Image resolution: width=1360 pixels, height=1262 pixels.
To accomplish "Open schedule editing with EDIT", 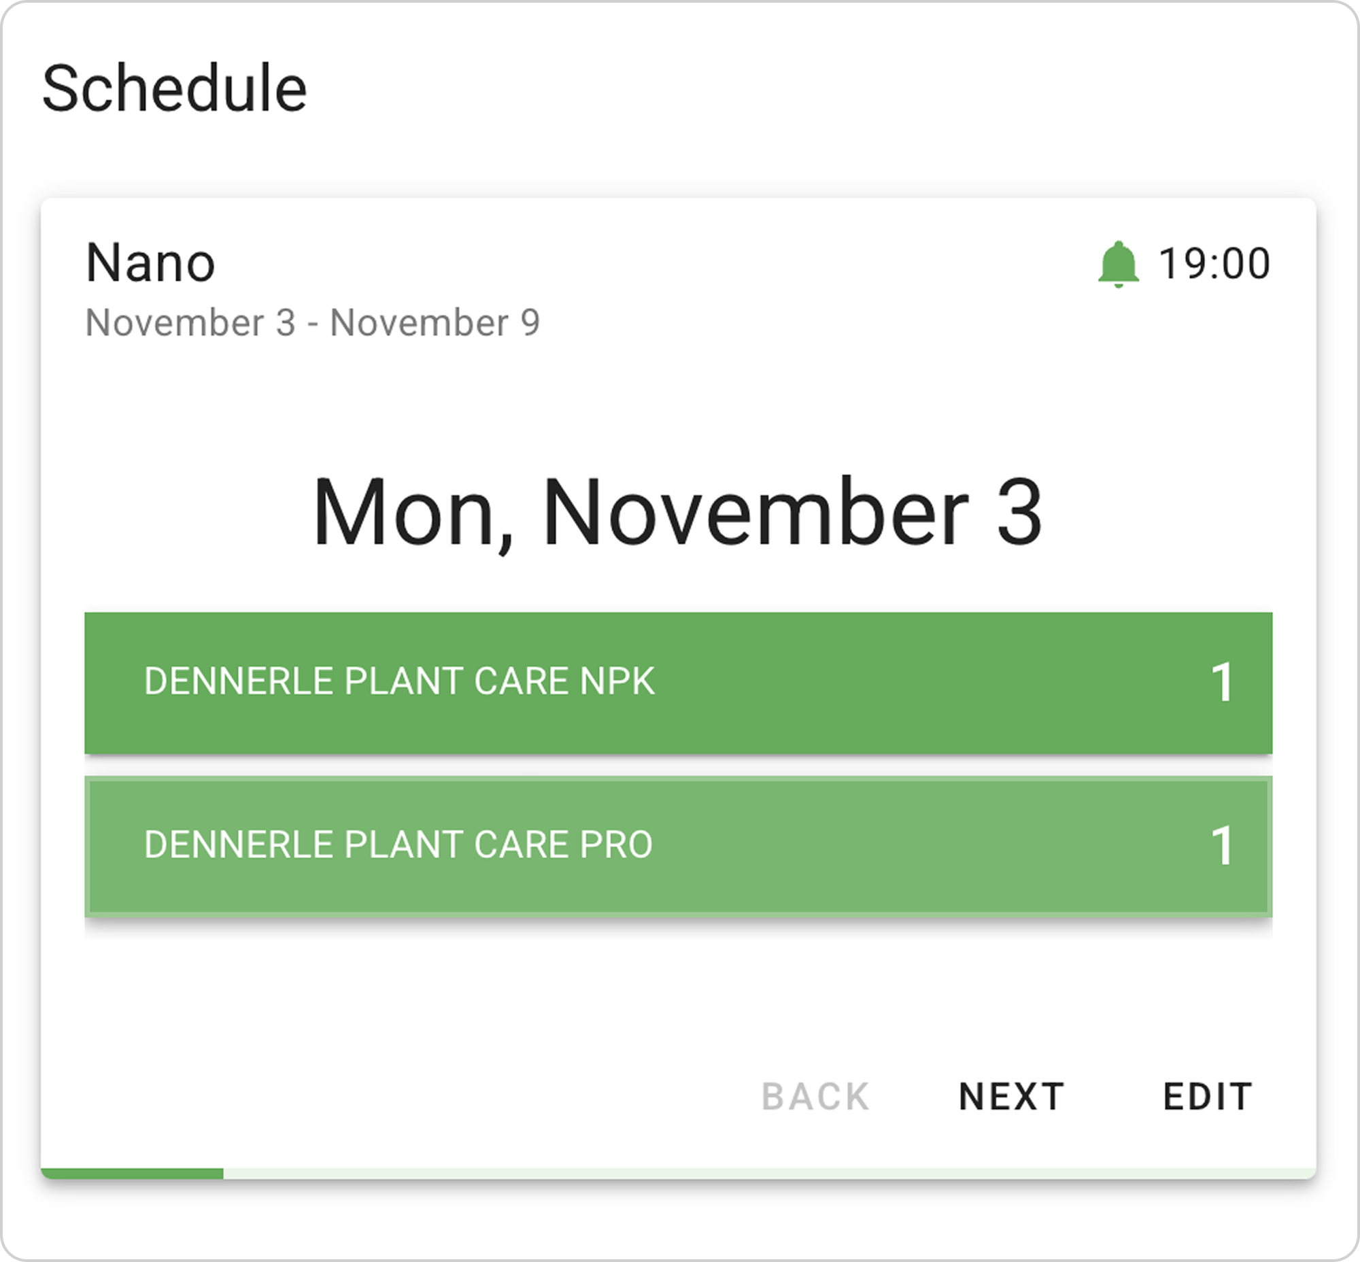I will 1208,1097.
